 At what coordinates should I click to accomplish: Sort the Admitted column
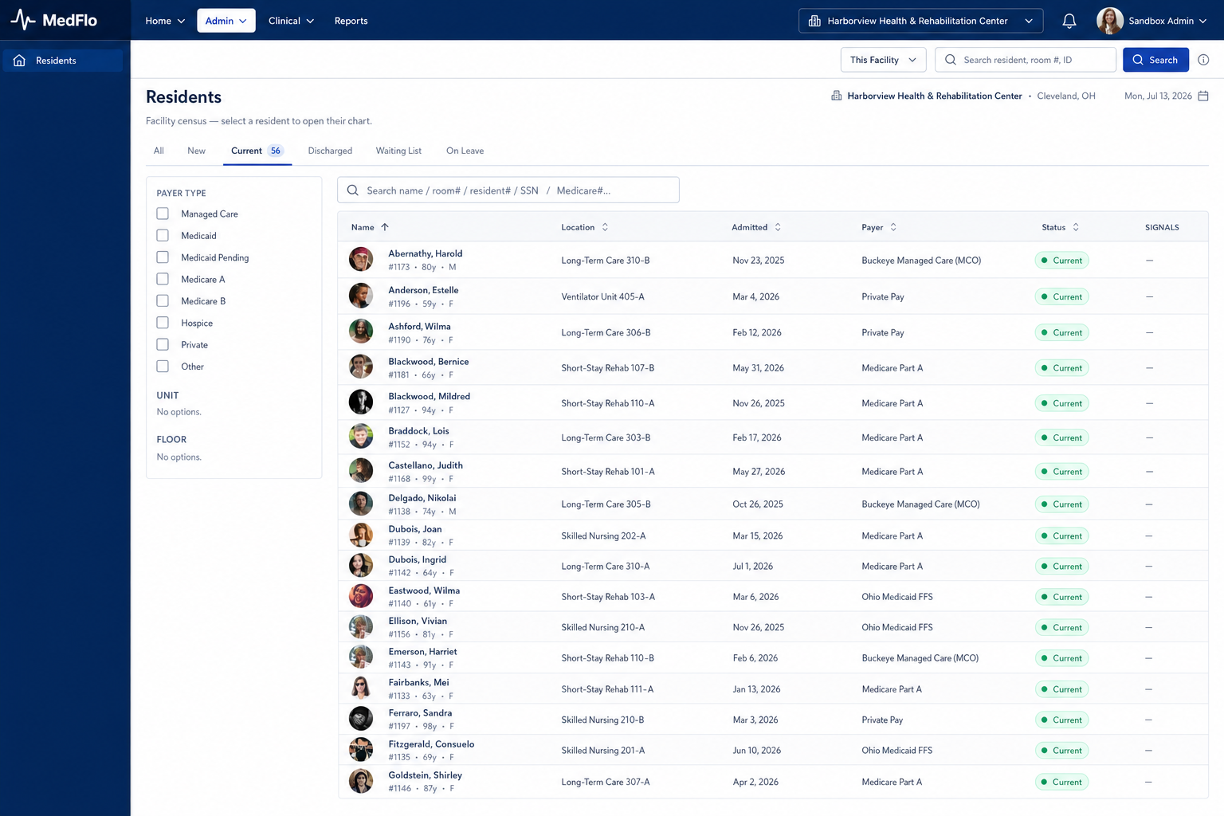pos(778,227)
